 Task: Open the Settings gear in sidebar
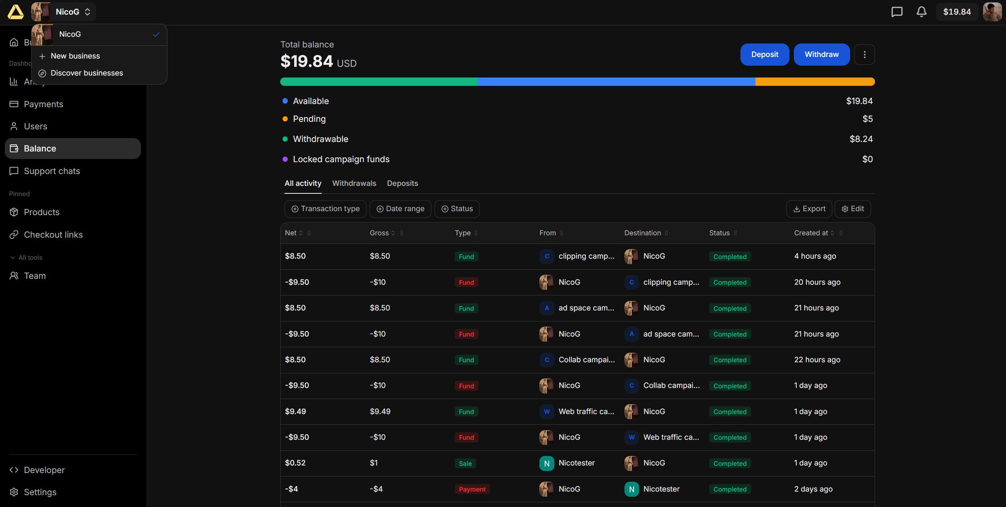click(x=40, y=492)
